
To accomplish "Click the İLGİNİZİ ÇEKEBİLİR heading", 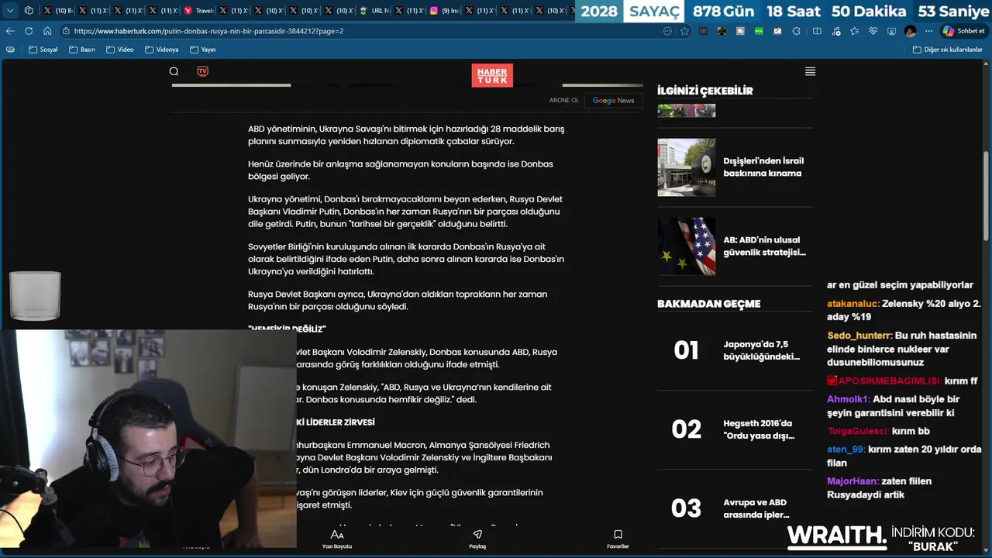I will pyautogui.click(x=705, y=91).
